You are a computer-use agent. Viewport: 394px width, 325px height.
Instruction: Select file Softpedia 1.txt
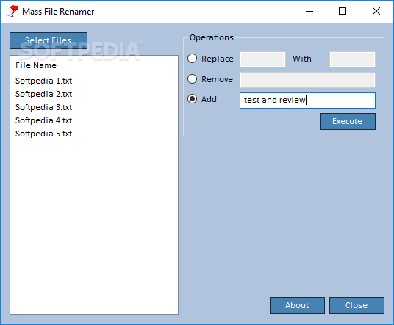click(43, 81)
